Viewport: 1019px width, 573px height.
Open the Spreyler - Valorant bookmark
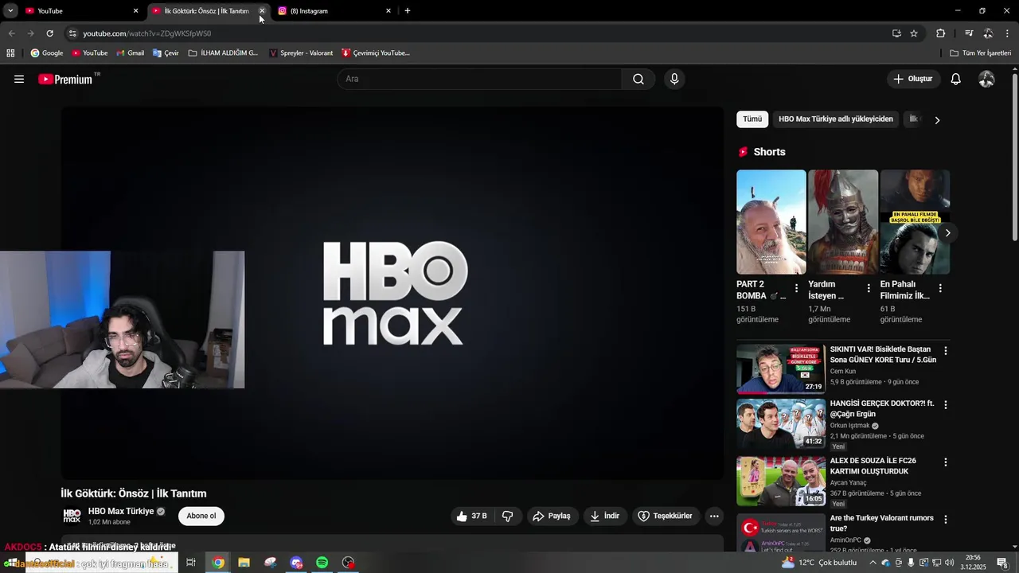click(301, 53)
